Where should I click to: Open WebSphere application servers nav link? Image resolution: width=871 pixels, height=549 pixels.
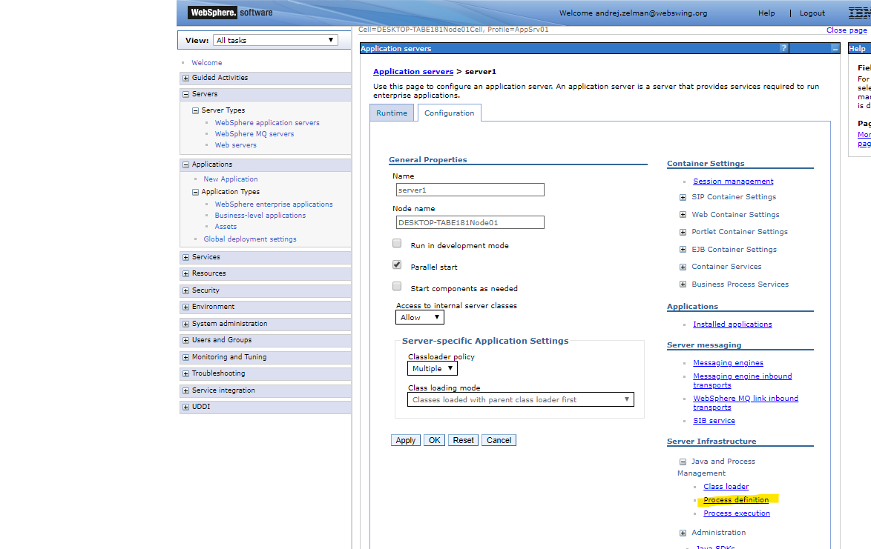click(x=267, y=122)
